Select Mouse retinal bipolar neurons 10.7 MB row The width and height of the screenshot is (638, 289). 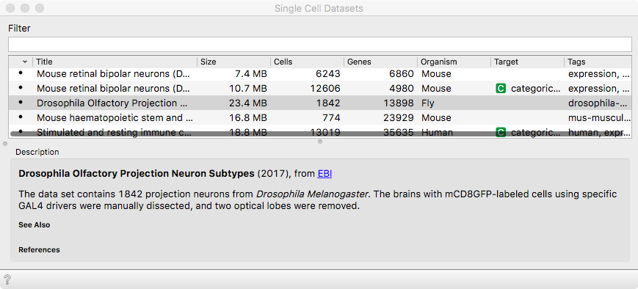pos(320,88)
